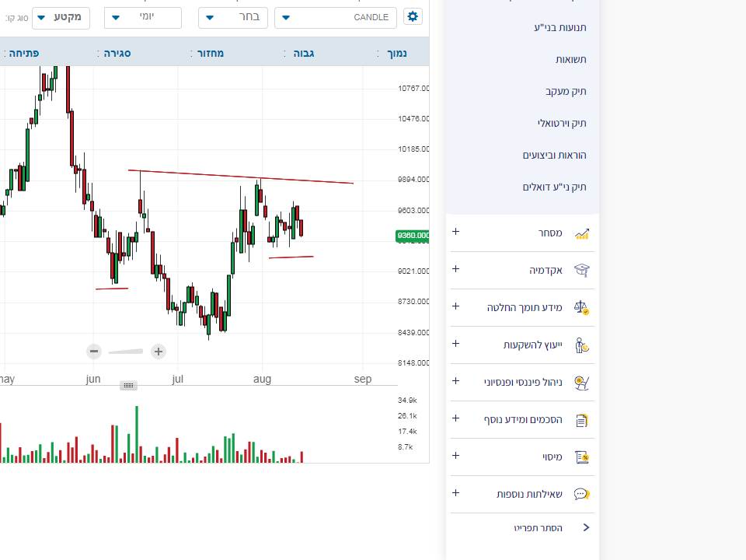
Task: Click the מיסוי tax icon
Action: click(x=582, y=457)
